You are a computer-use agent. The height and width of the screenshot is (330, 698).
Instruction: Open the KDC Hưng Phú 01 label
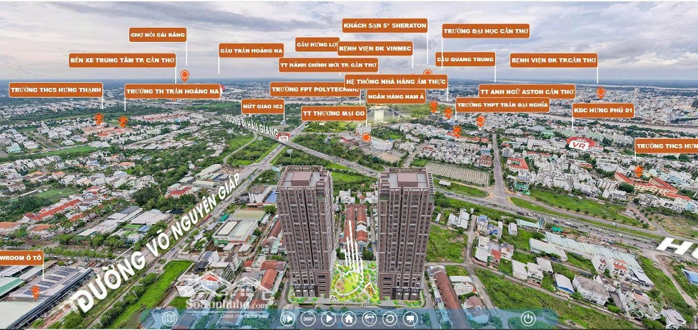coord(602,110)
